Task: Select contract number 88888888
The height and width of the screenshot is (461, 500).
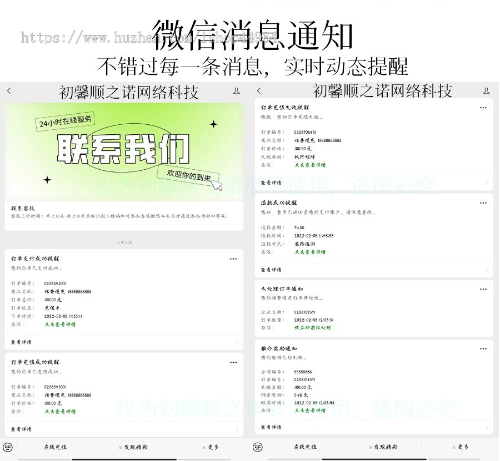Action: click(303, 372)
